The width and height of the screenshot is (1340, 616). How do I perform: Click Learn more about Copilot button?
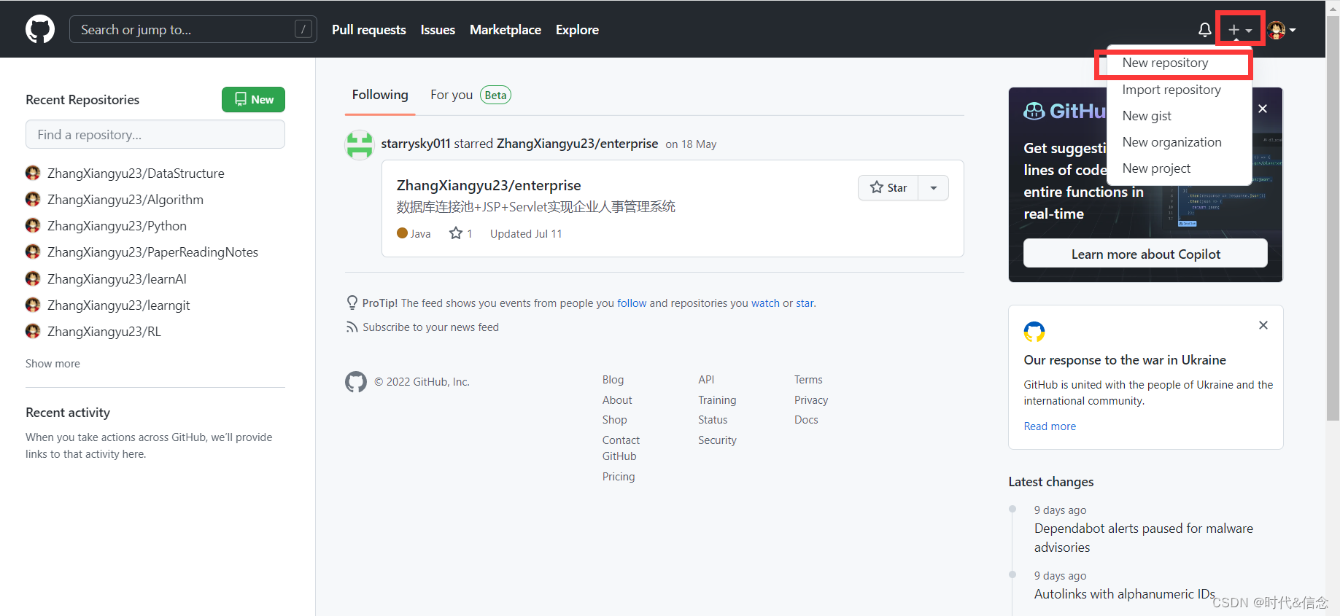coord(1145,254)
